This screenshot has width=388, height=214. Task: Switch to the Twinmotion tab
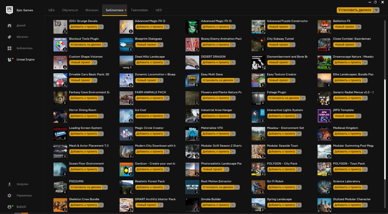point(139,10)
